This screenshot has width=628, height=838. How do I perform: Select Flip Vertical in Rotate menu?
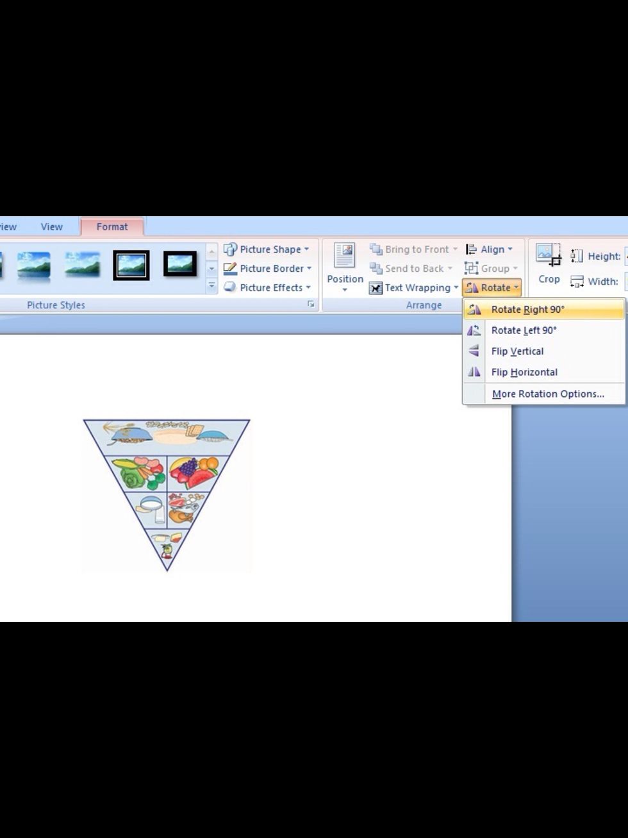point(517,351)
